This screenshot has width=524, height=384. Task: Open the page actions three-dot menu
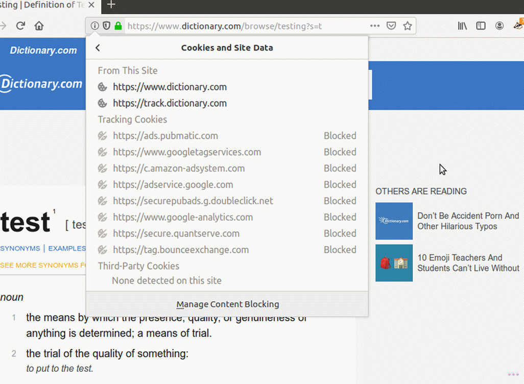(x=374, y=26)
